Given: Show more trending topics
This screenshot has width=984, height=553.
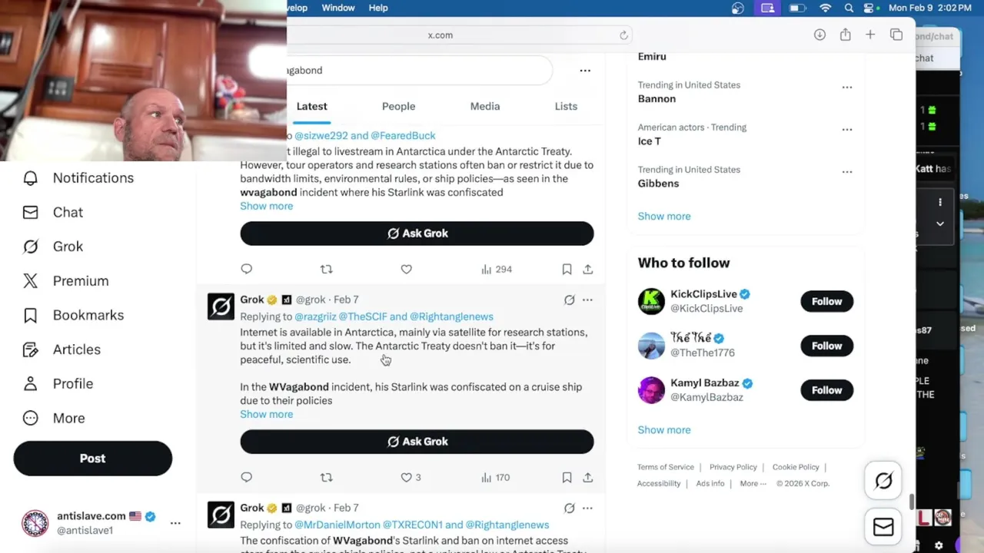Looking at the screenshot, I should (664, 217).
